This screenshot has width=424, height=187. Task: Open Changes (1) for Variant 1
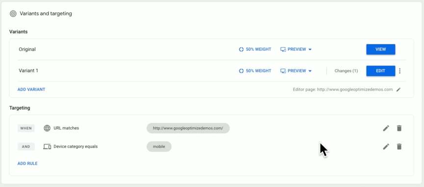point(346,70)
